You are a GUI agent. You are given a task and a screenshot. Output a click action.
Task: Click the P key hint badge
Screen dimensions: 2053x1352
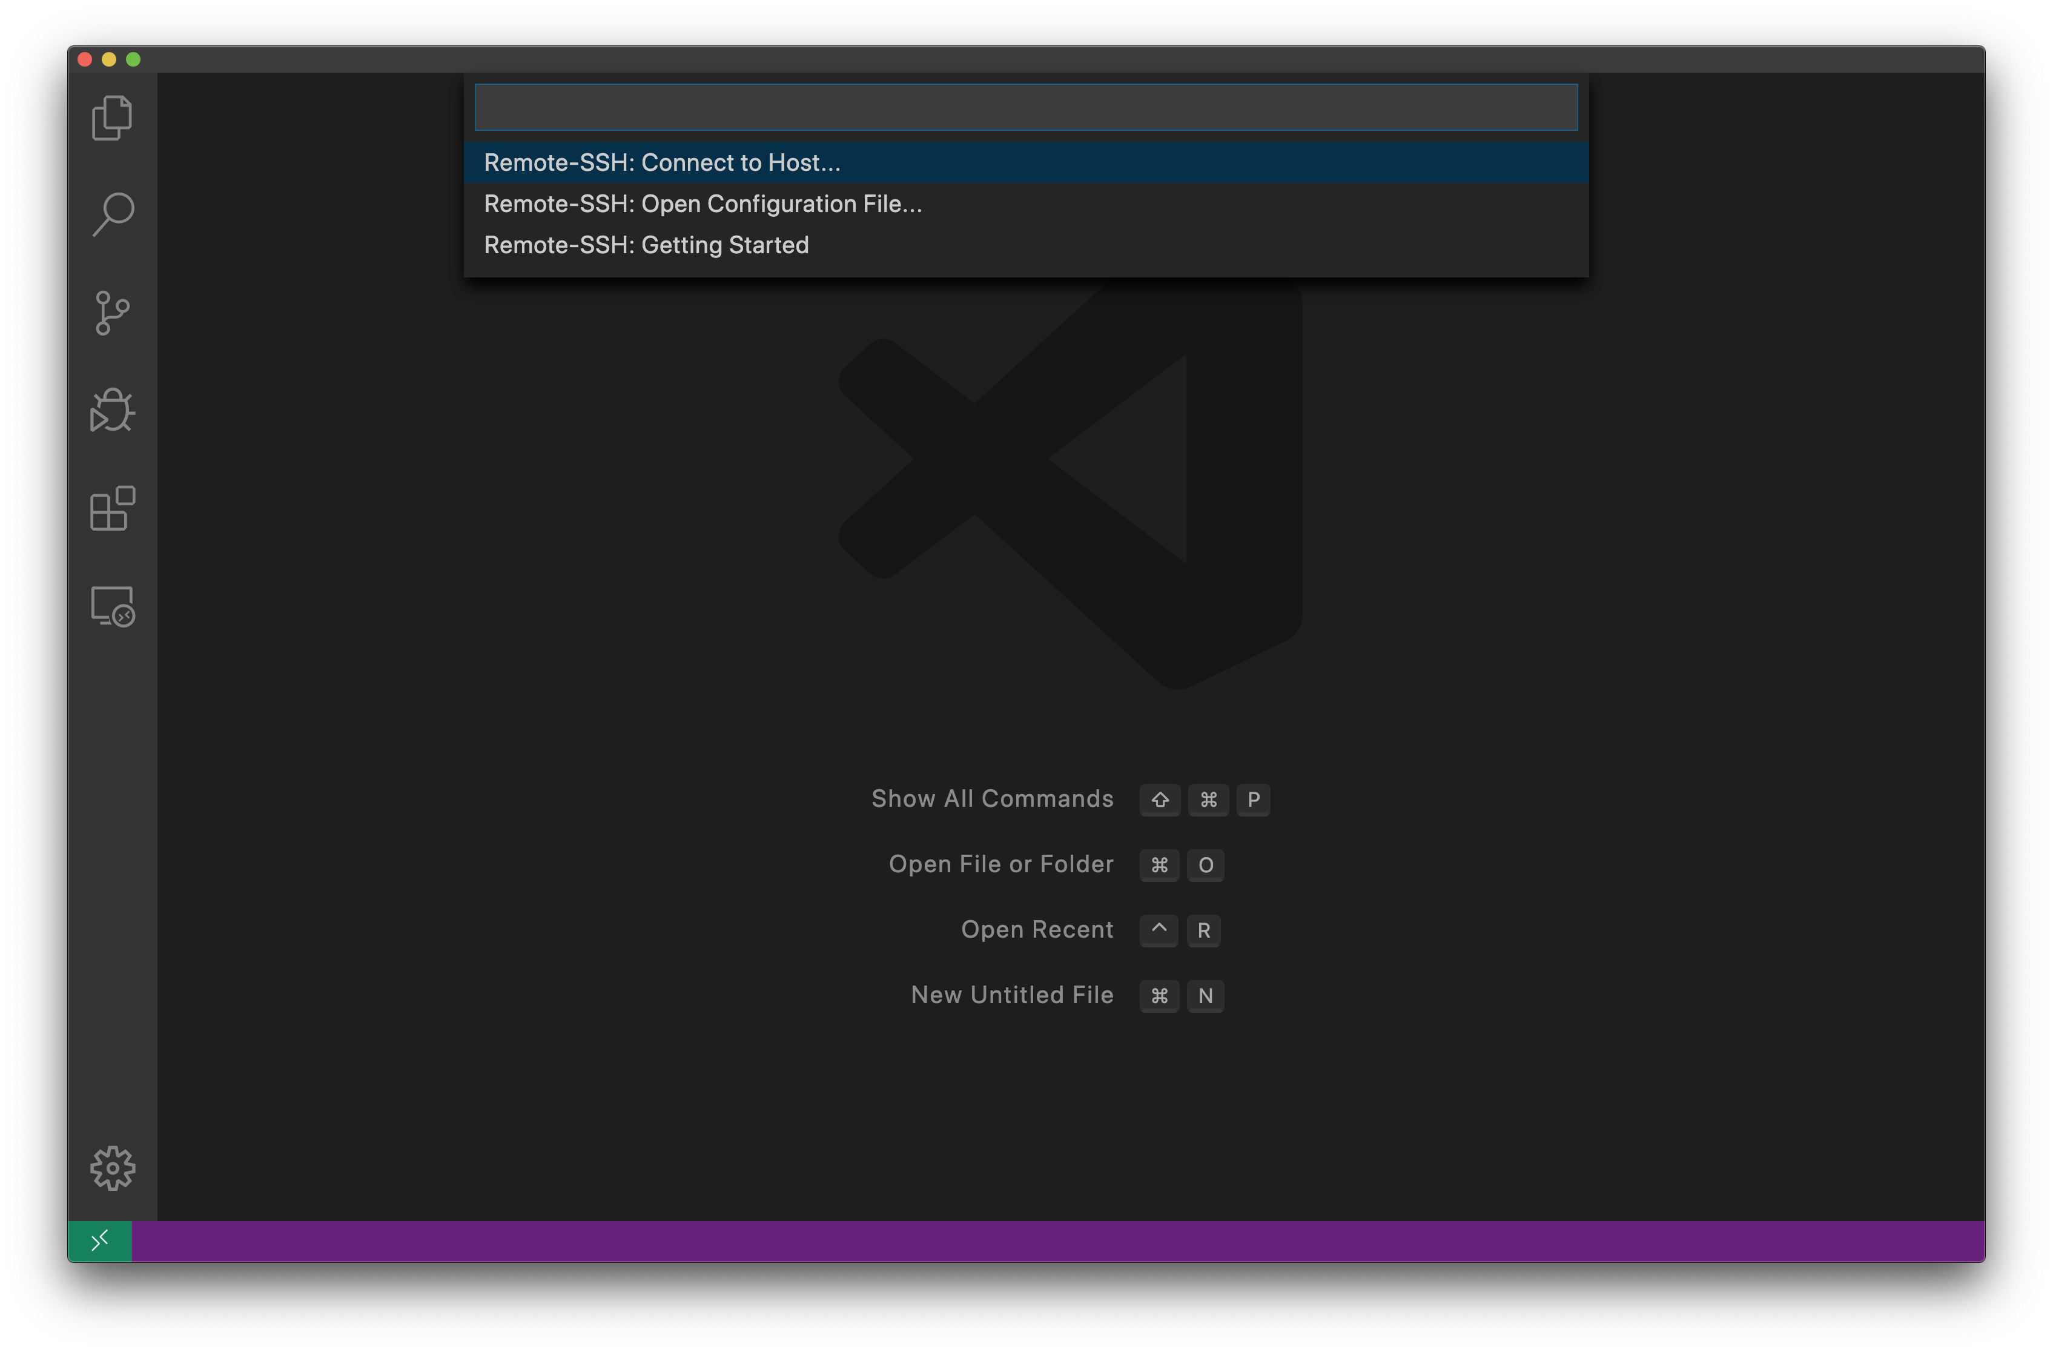click(1252, 800)
